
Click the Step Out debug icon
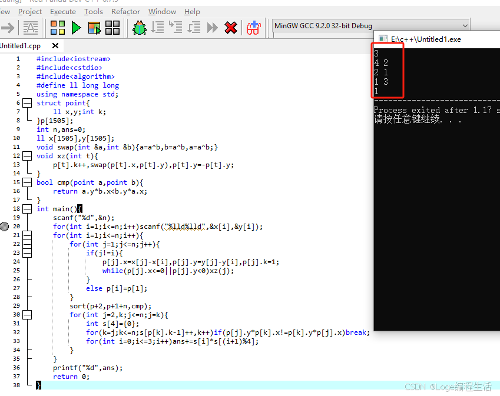[194, 28]
